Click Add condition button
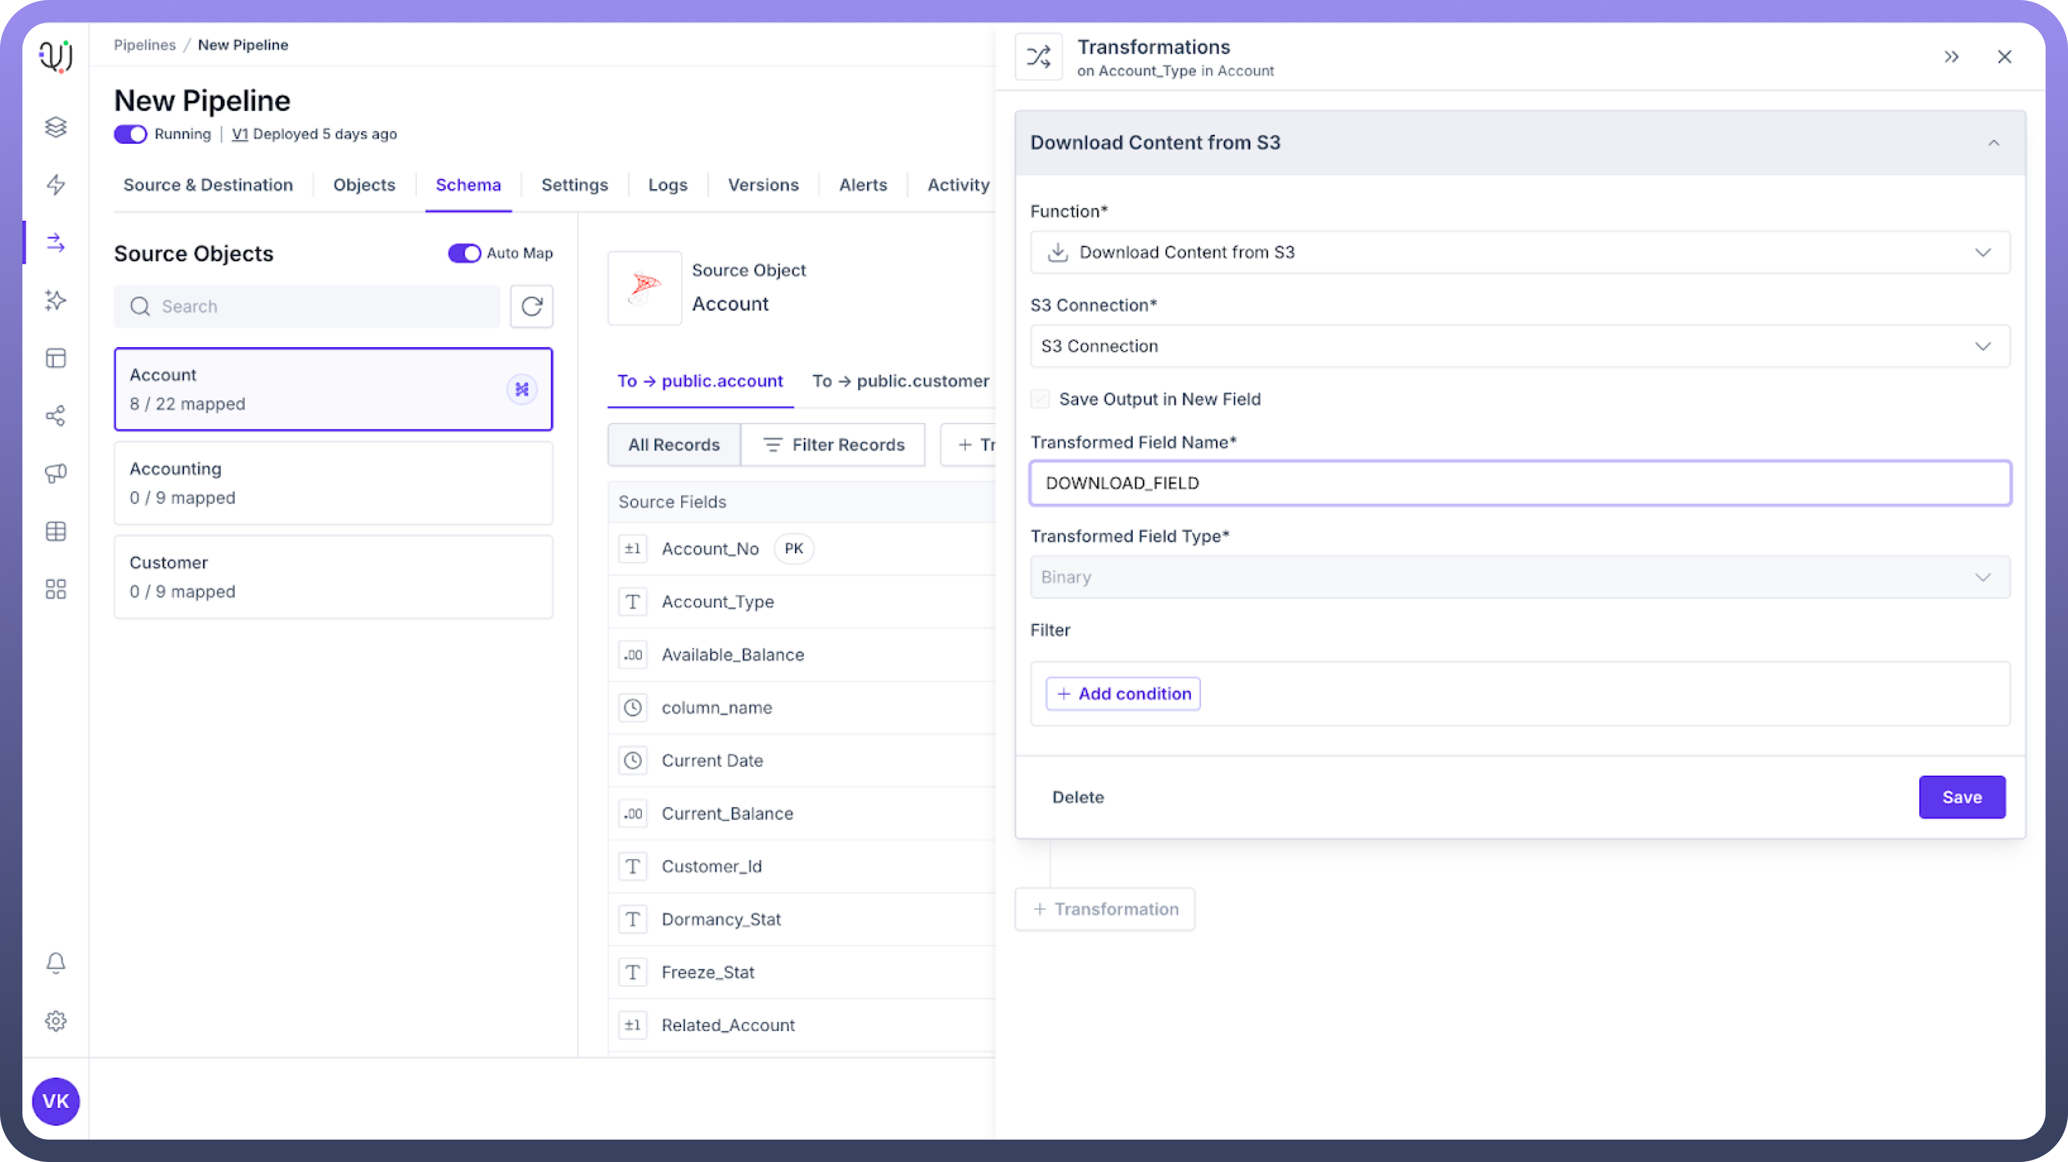The width and height of the screenshot is (2068, 1162). coord(1123,694)
